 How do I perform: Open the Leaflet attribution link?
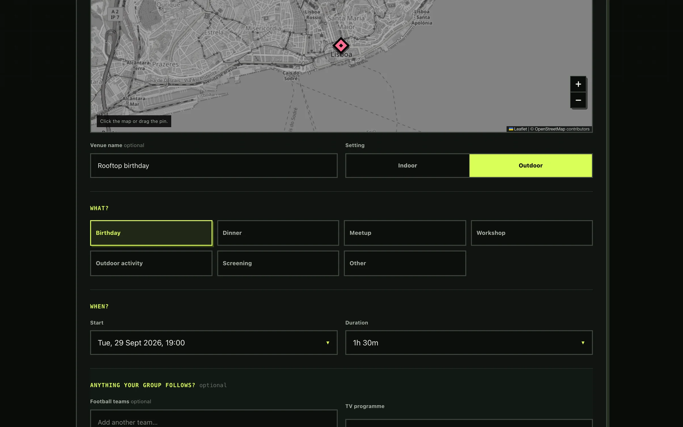(x=518, y=129)
